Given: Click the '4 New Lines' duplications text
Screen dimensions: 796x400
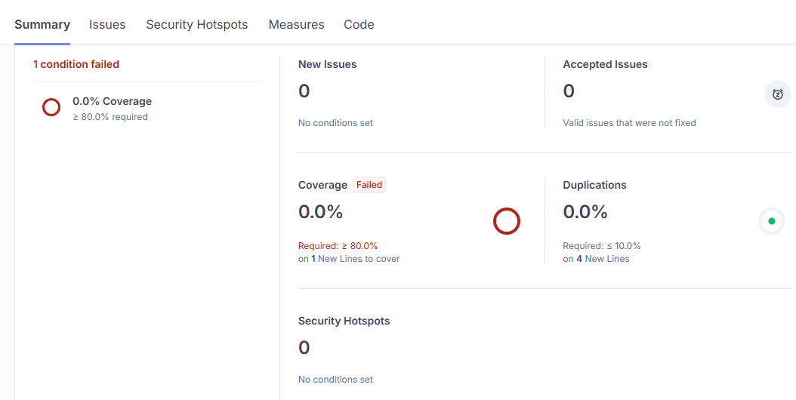Looking at the screenshot, I should coord(601,258).
